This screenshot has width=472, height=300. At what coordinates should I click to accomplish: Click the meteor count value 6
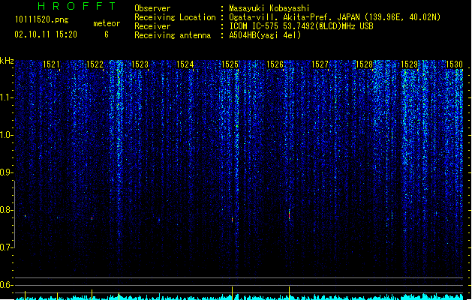point(107,34)
